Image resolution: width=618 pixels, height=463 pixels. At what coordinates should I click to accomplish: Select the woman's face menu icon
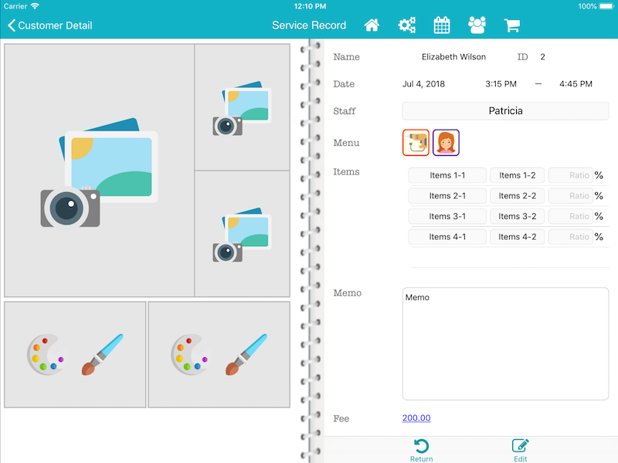pos(447,143)
